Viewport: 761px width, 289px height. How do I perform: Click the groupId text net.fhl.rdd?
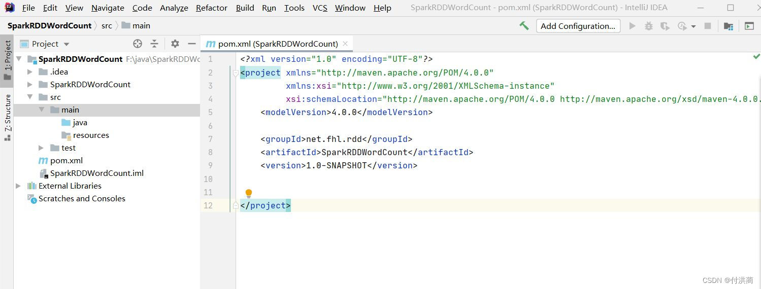[334, 139]
